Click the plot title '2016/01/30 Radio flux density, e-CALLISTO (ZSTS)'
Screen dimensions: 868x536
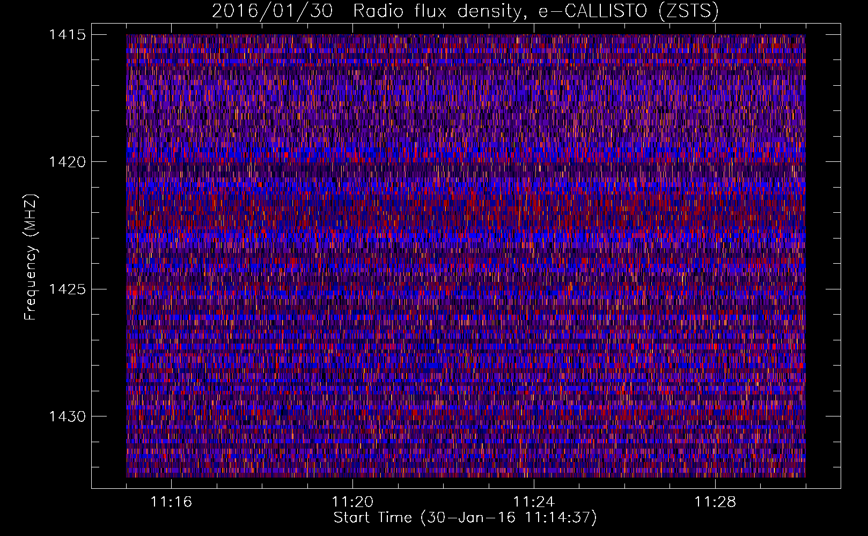click(x=465, y=11)
